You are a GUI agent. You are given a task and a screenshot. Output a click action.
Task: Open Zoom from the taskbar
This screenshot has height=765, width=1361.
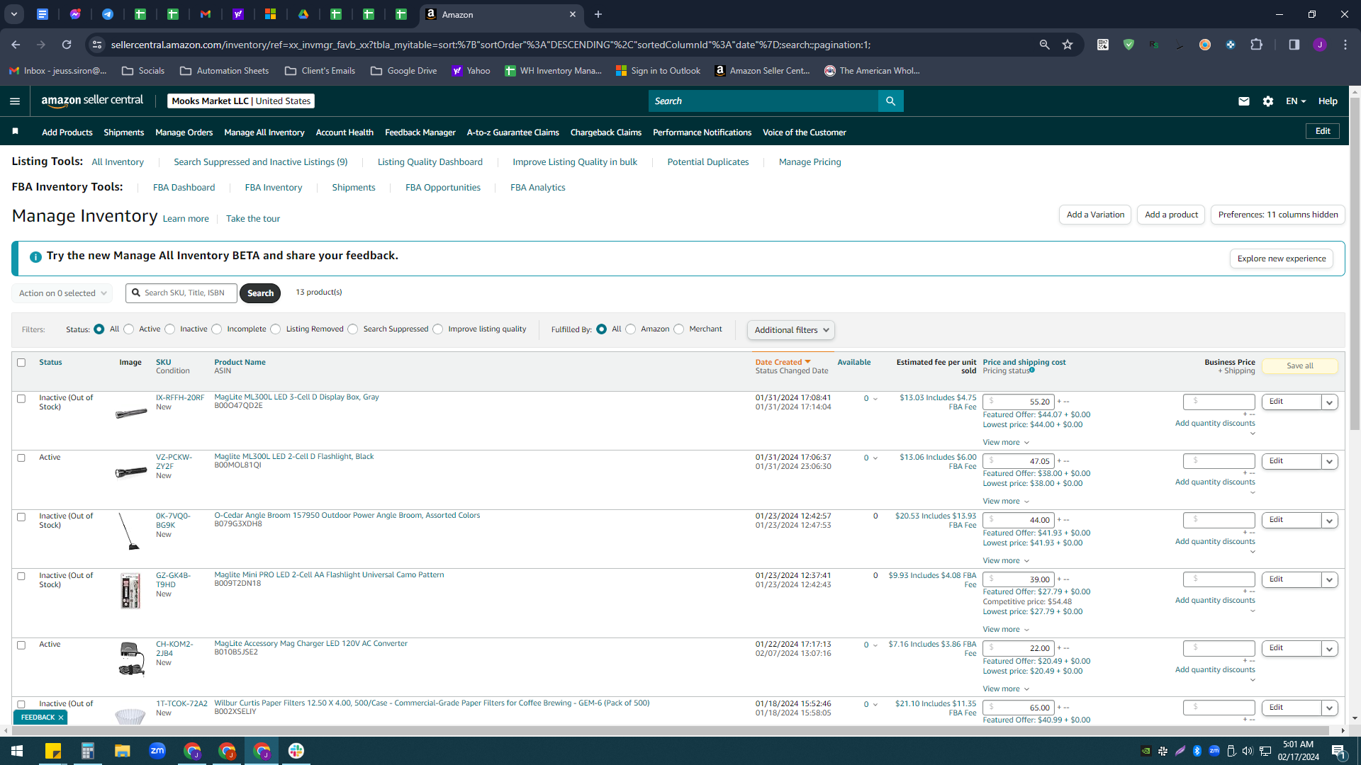click(157, 751)
